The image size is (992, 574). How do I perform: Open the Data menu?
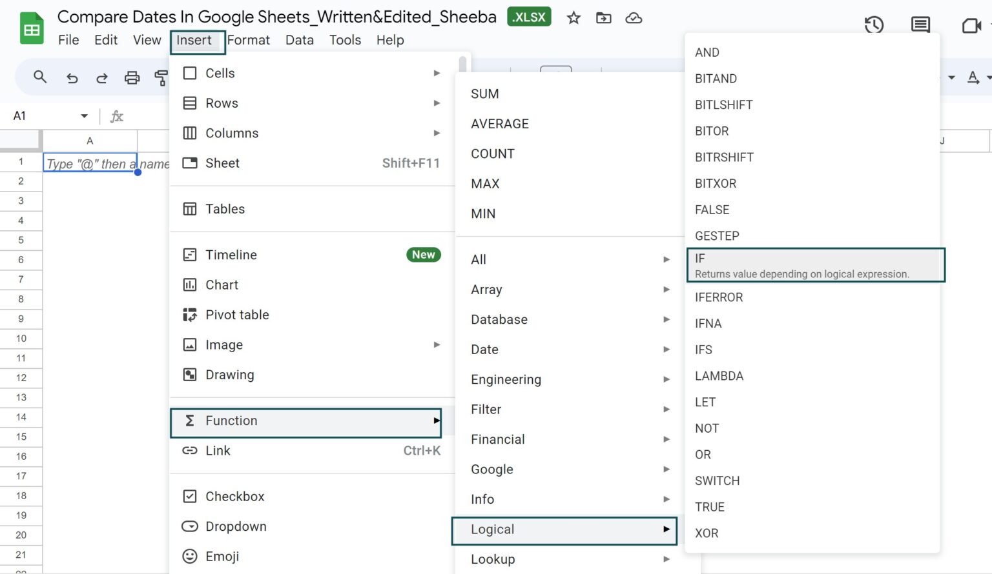pyautogui.click(x=300, y=40)
